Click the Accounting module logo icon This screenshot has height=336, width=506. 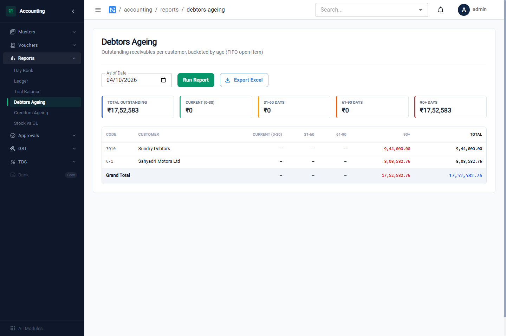[x=11, y=11]
